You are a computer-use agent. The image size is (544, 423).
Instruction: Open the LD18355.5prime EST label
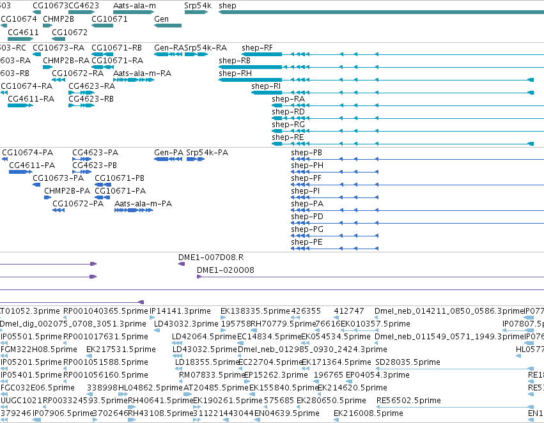208,363
